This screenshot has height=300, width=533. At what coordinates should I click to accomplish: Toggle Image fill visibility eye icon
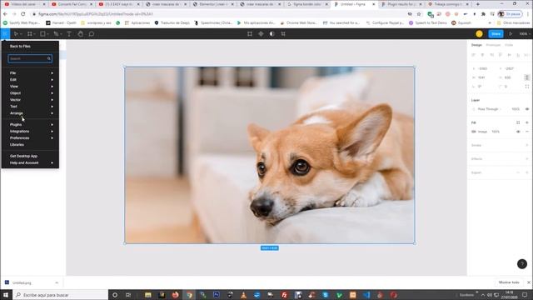pyautogui.click(x=518, y=132)
